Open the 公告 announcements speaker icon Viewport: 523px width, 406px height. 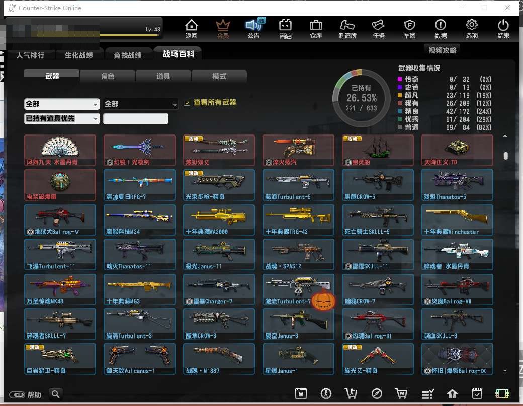tap(254, 29)
